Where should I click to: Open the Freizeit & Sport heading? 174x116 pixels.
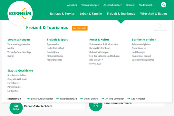pos(57,40)
